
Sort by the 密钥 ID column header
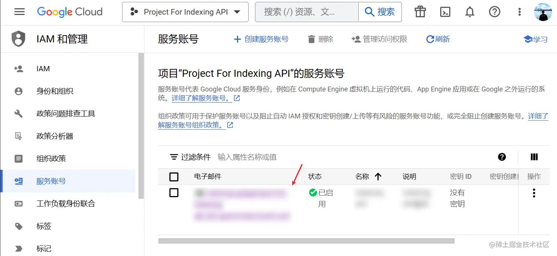[460, 177]
